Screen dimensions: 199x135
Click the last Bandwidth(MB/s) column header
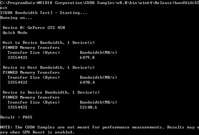tap(98, 102)
